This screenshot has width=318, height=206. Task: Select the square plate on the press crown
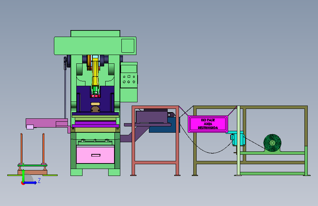click(128, 46)
